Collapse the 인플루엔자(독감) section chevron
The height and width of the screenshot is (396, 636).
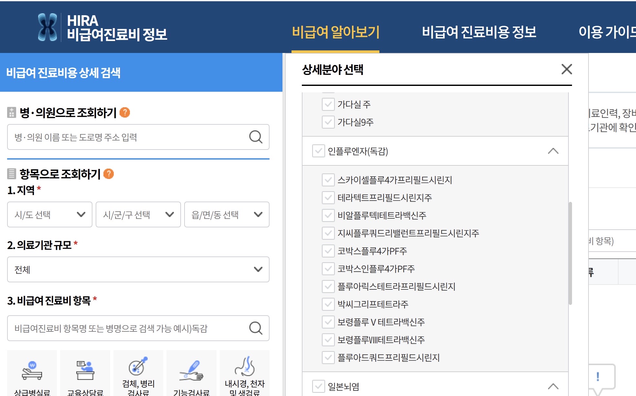click(x=553, y=151)
